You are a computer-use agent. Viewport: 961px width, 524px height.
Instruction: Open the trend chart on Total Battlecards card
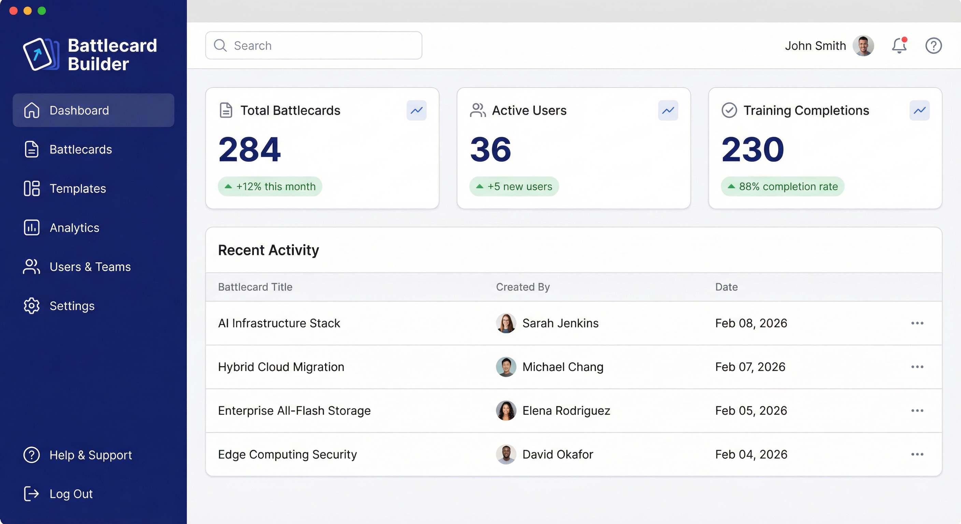pos(417,111)
